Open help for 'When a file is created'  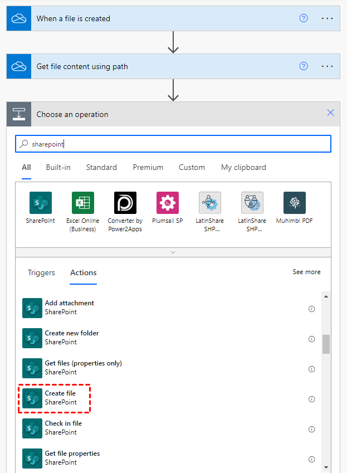(x=304, y=18)
